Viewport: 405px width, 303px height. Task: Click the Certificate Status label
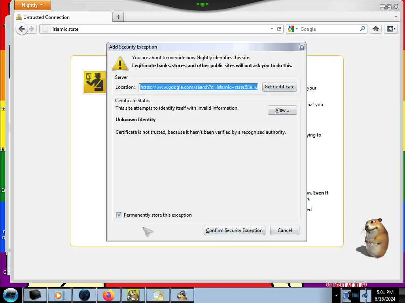(x=132, y=101)
